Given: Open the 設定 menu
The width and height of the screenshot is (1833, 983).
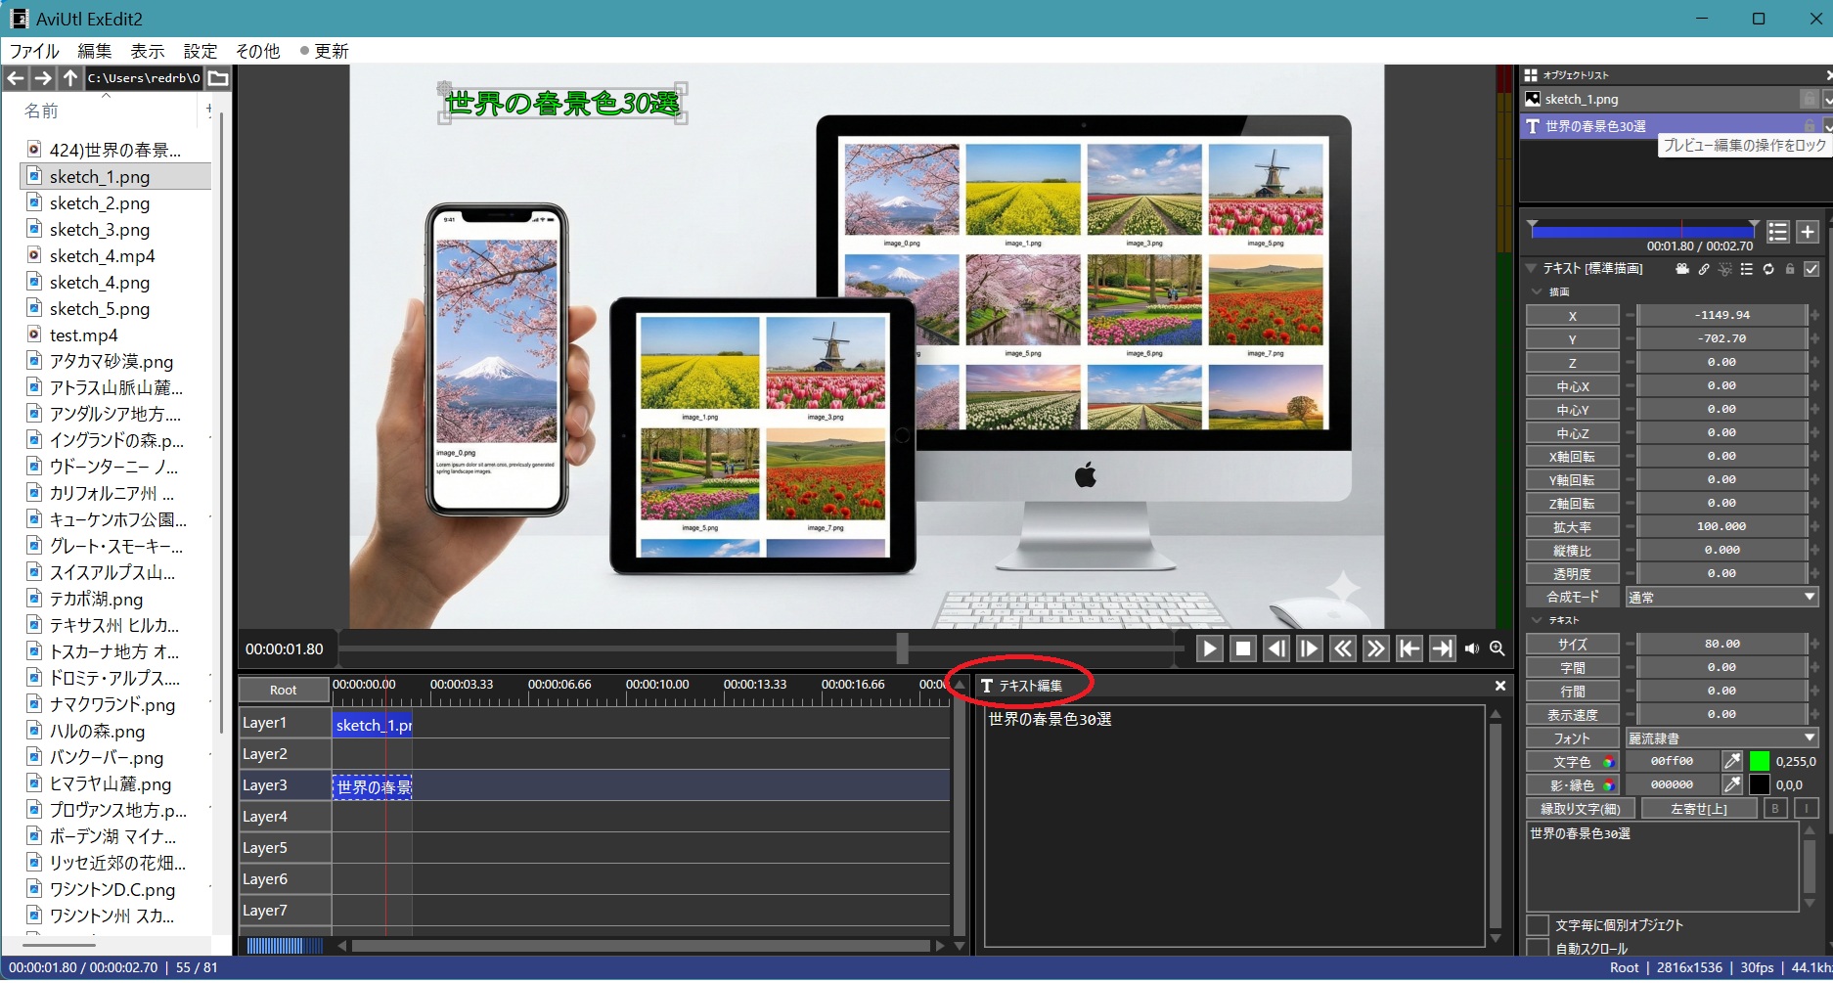Looking at the screenshot, I should [x=201, y=51].
